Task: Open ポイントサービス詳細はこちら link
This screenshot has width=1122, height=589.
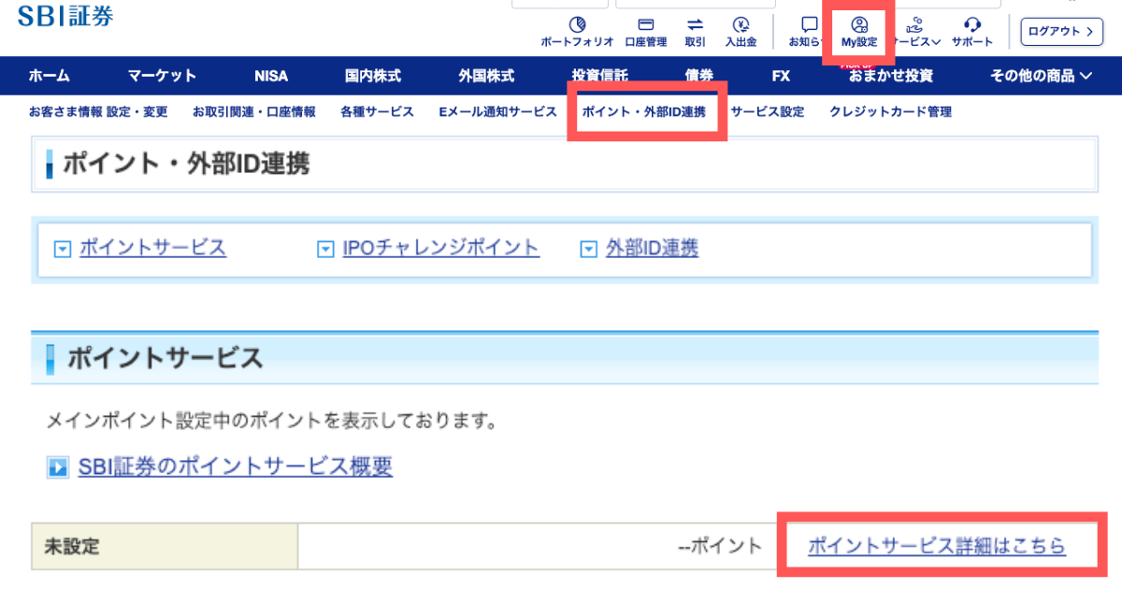Action: [936, 547]
